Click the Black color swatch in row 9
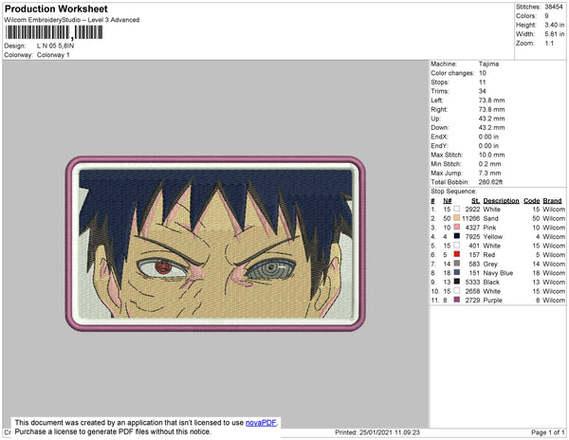569x440 pixels. [x=457, y=282]
